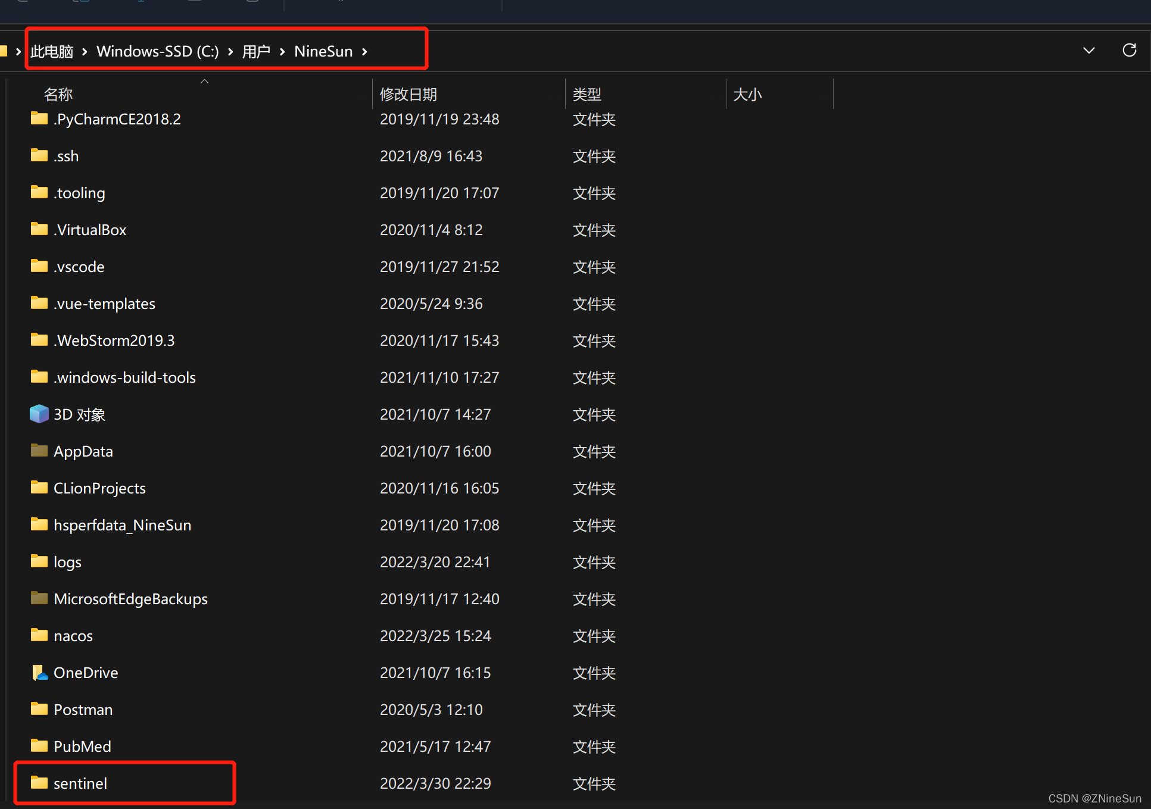The height and width of the screenshot is (809, 1151).
Task: Select the .ssh folder icon
Action: click(39, 155)
